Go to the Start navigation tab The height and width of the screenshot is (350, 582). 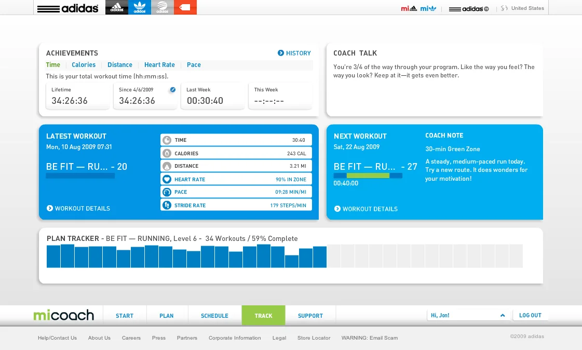tap(124, 316)
